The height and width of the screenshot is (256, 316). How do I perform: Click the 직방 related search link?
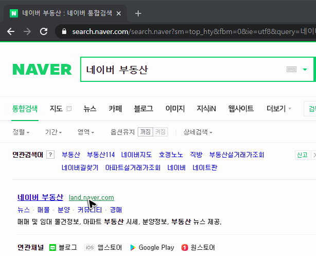(x=196, y=155)
